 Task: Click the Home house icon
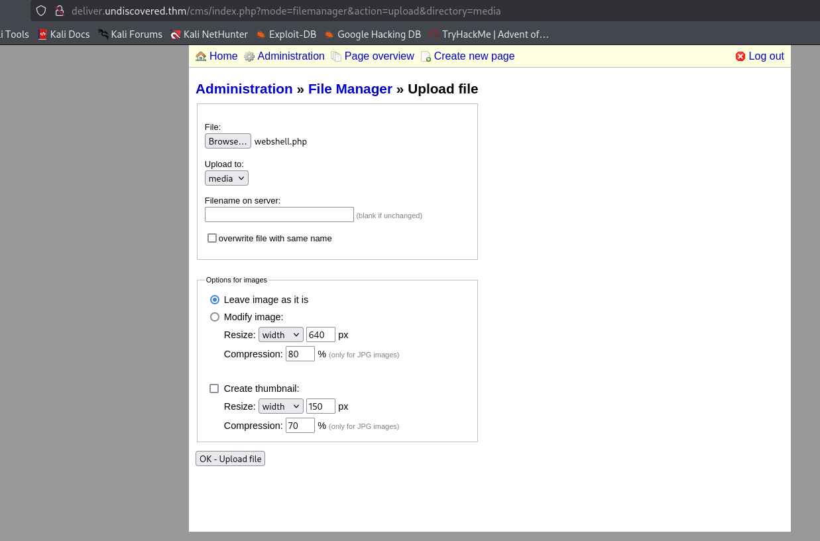click(x=201, y=56)
